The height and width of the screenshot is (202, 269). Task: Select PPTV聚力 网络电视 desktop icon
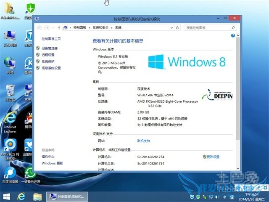[x=10, y=149]
